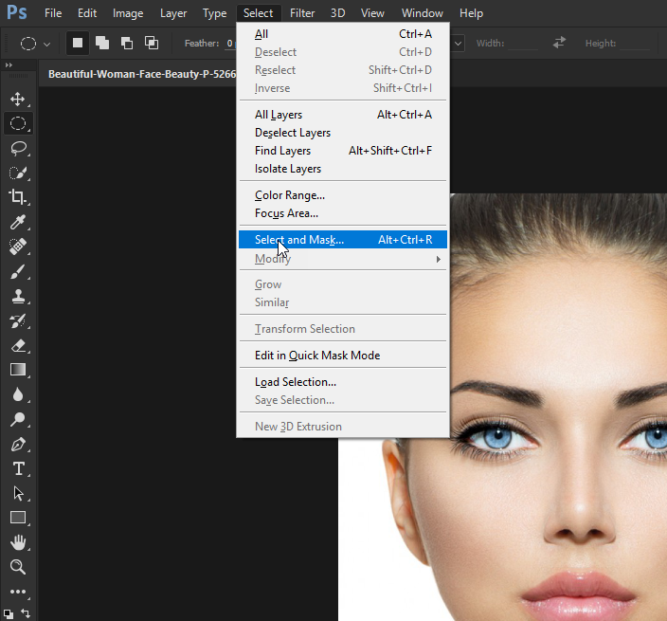This screenshot has width=667, height=621.
Task: Activate the Clone Stamp tool
Action: pos(17,296)
